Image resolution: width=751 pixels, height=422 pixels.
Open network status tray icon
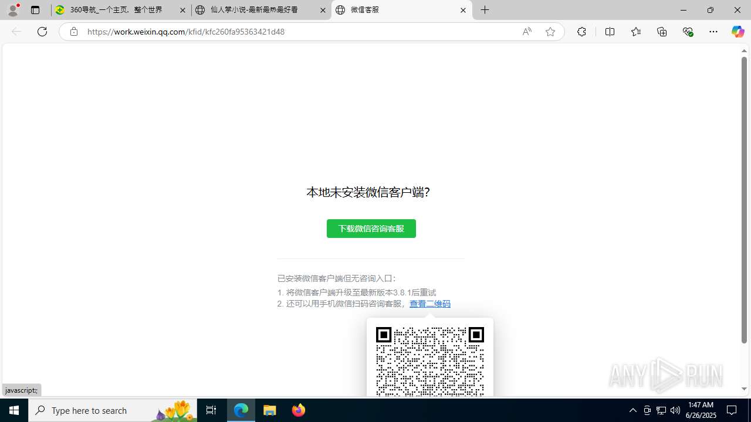[661, 410]
